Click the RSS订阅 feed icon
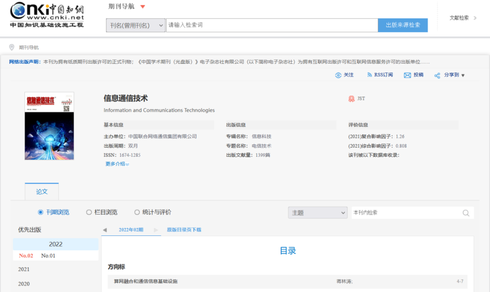 coord(370,75)
